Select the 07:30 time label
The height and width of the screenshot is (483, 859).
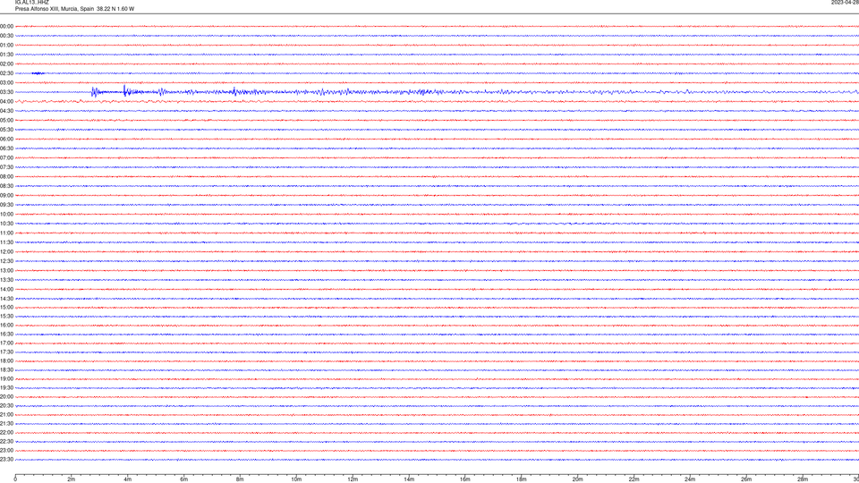(6, 167)
